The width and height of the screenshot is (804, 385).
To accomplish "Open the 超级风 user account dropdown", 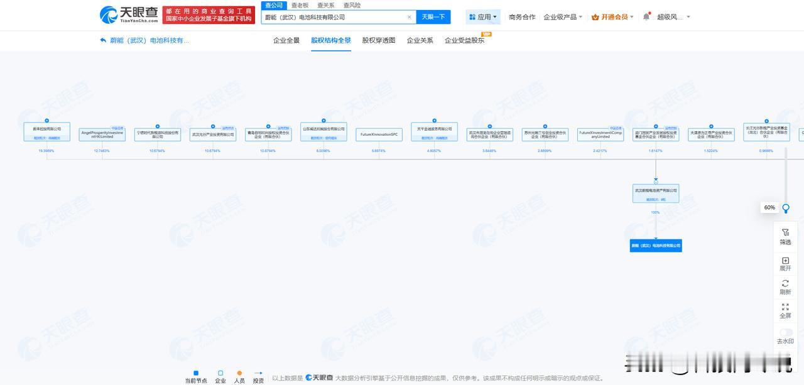I will coord(673,17).
